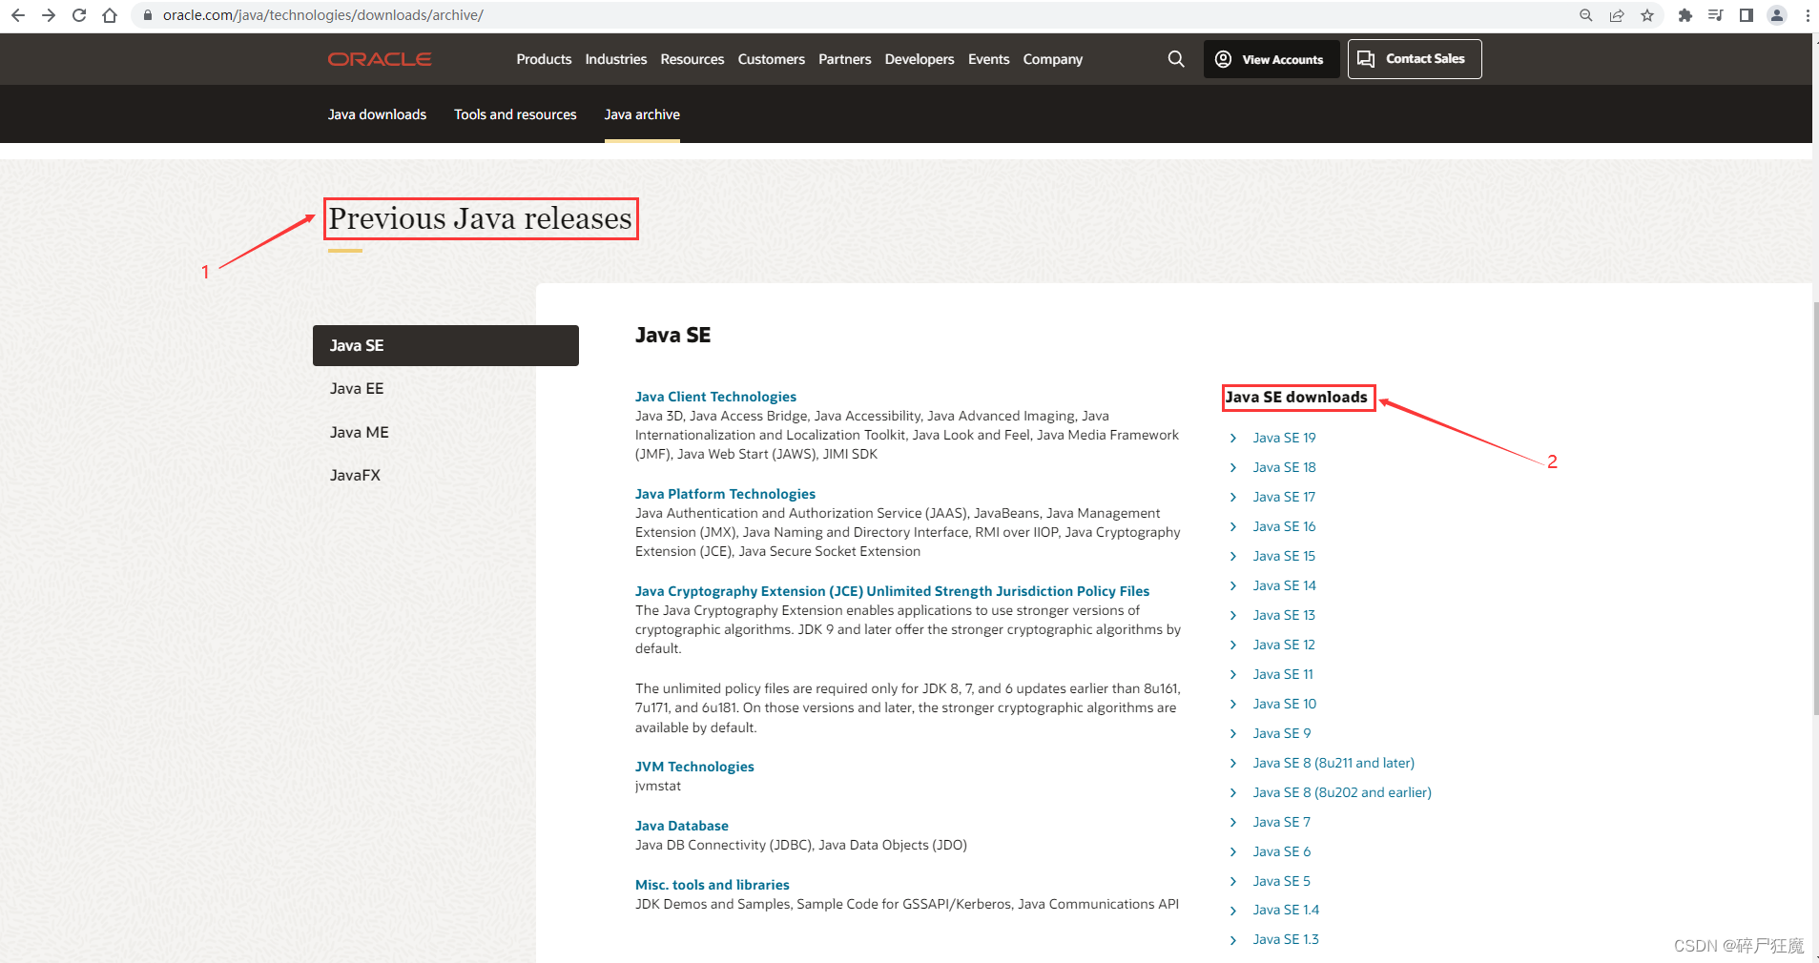Click the browser address bar URL
Screen dimensions: 1819x963
(323, 15)
